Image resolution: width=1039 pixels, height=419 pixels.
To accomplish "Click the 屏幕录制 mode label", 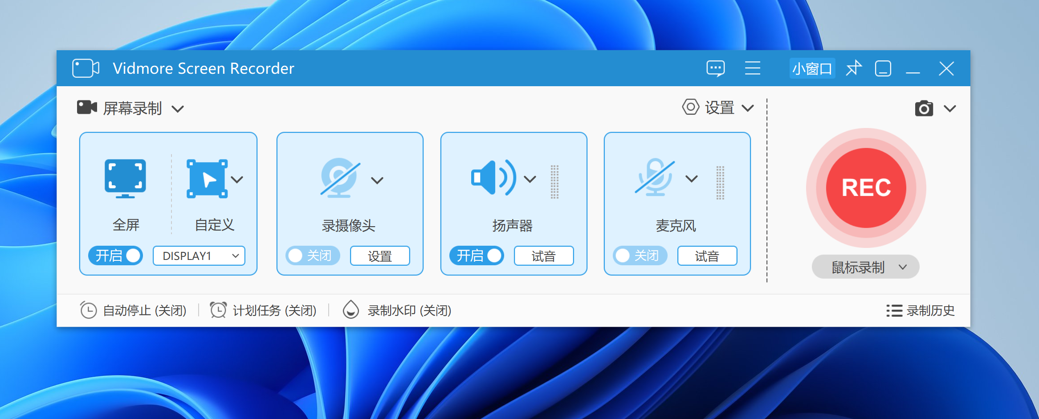I will [x=133, y=108].
